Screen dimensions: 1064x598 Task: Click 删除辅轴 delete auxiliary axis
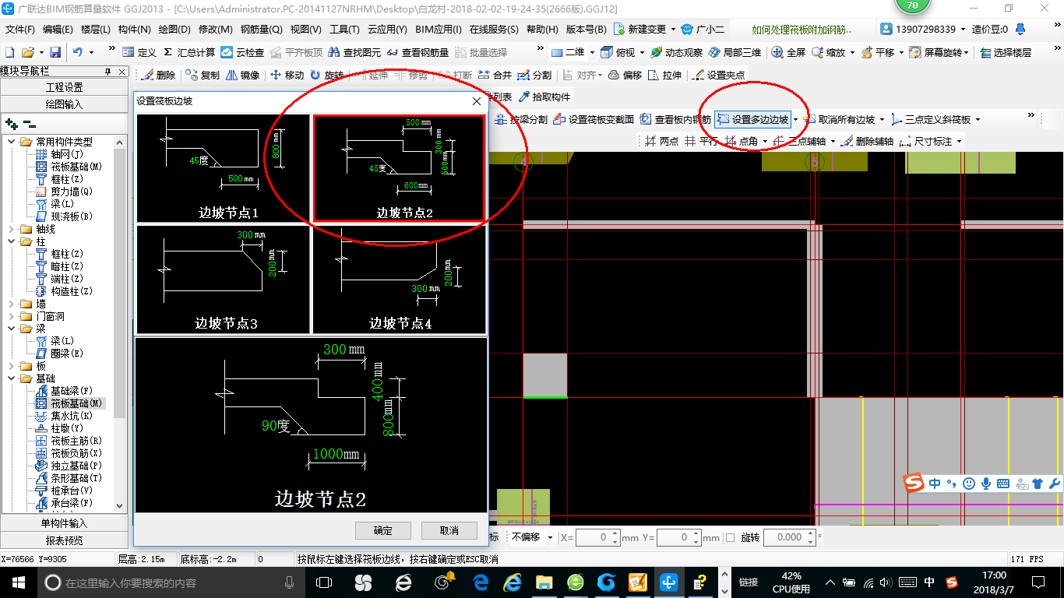(867, 142)
